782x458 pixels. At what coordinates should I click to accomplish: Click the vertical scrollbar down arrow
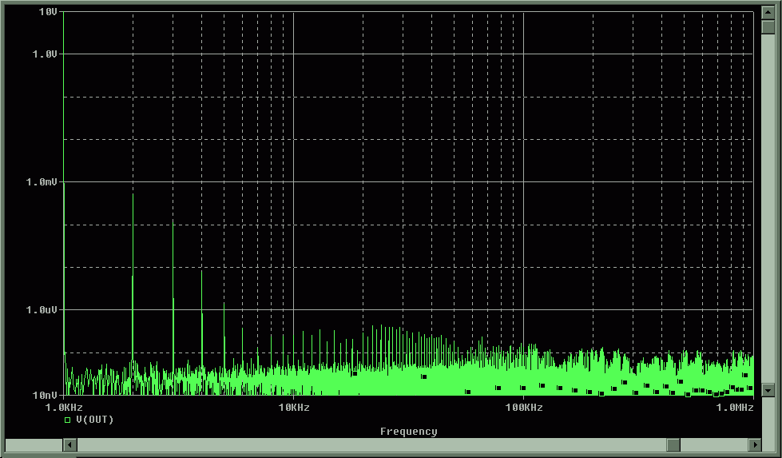point(768,390)
